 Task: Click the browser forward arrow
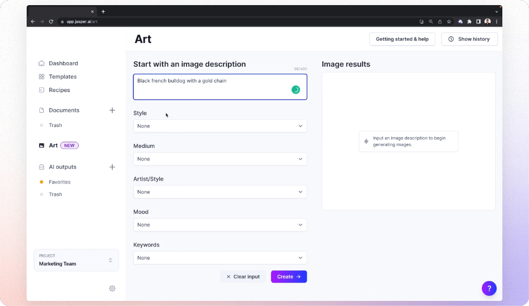(42, 22)
